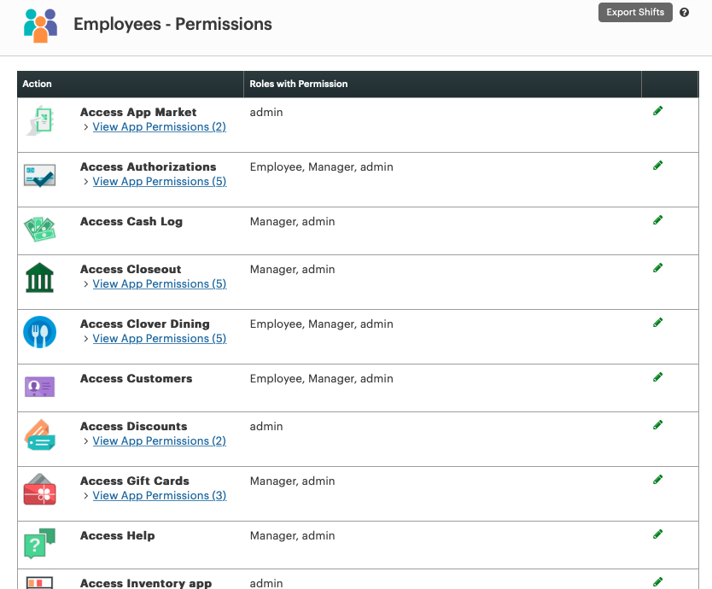Click the Access Help speech bubble icon
The image size is (712, 589).
click(x=39, y=541)
